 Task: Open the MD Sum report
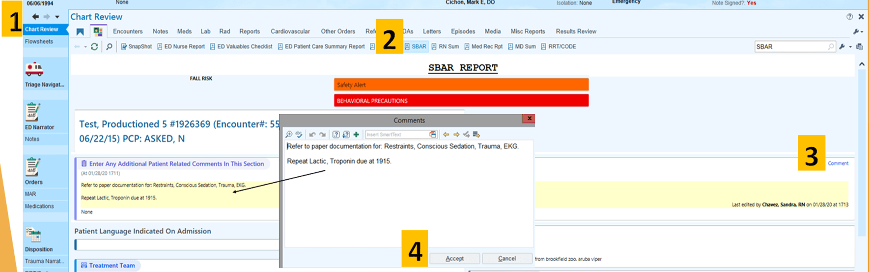click(522, 47)
